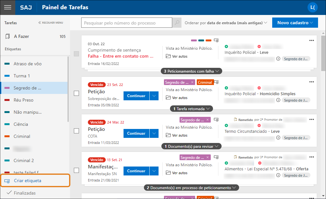Click add-label icon on the 23 Set. 22 task
Screen dimensions: 326x199
pos(216,82)
